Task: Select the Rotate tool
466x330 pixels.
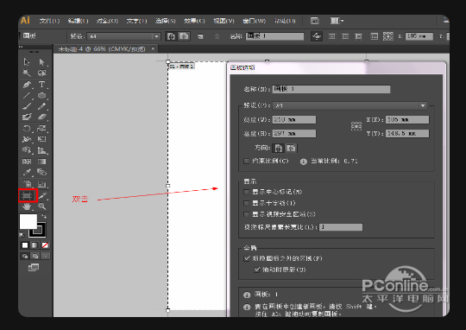Action: [27, 129]
